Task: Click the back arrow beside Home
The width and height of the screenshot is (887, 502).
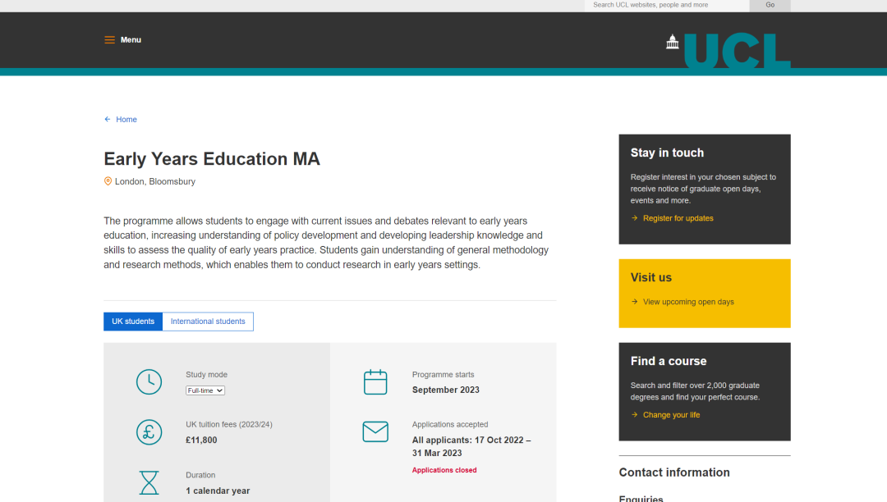Action: (108, 119)
